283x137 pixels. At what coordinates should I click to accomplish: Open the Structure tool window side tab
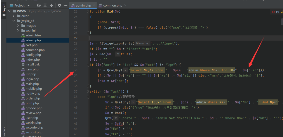pyautogui.click(x=4, y=131)
